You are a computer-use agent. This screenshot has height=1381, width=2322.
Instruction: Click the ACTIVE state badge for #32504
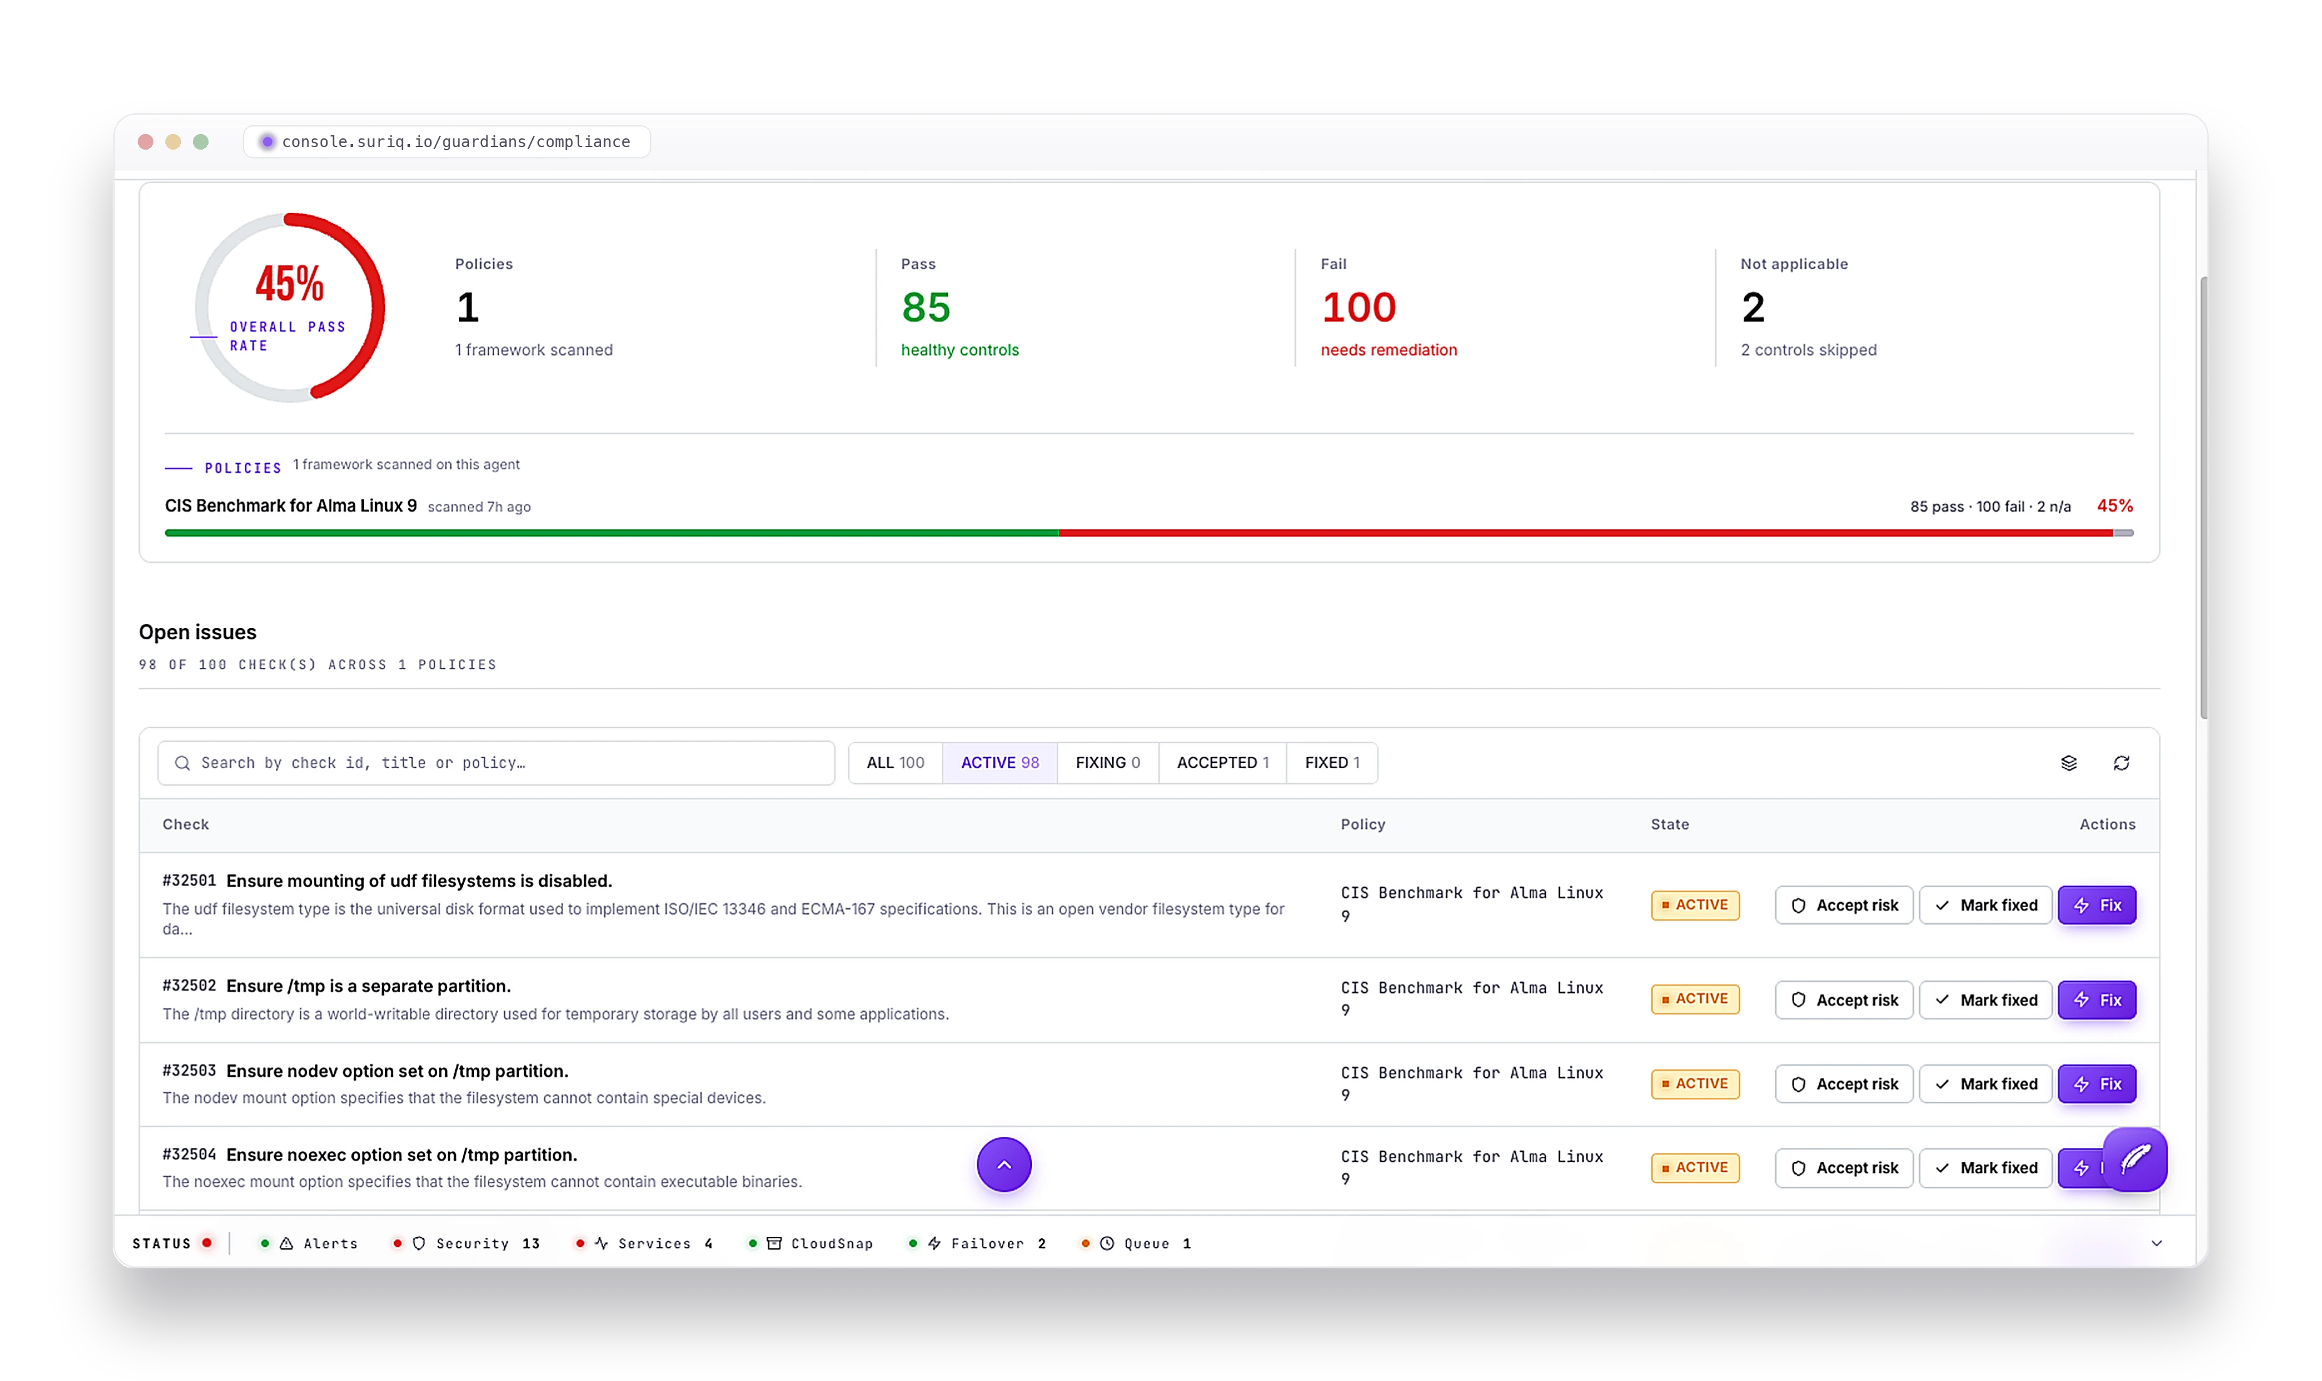[x=1695, y=1168]
